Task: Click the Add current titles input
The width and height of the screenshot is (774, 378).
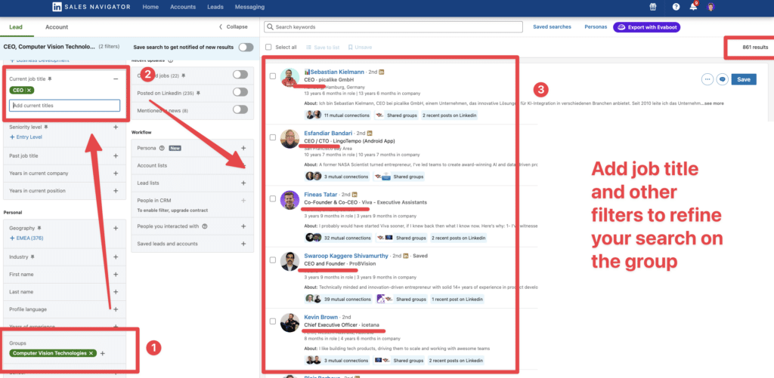Action: pos(65,106)
